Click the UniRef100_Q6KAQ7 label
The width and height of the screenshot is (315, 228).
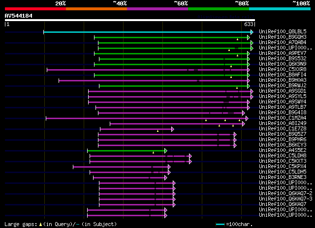(283, 204)
